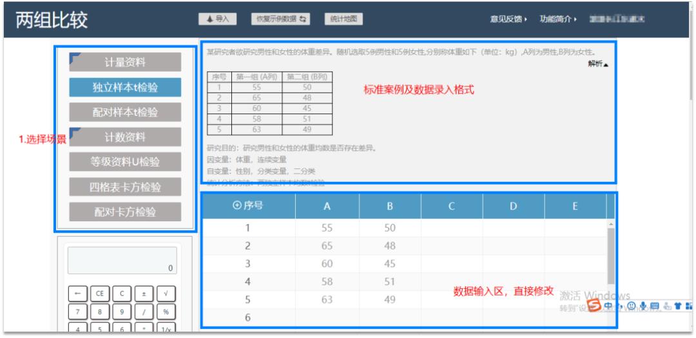Collapse the 解析 explanation section
696x338 pixels.
click(x=598, y=64)
